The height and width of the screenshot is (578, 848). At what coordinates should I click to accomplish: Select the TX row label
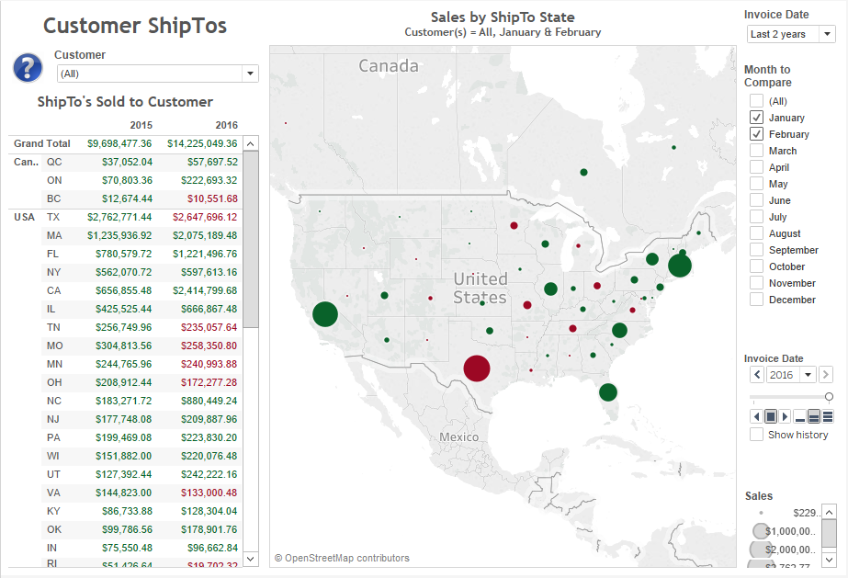point(53,217)
